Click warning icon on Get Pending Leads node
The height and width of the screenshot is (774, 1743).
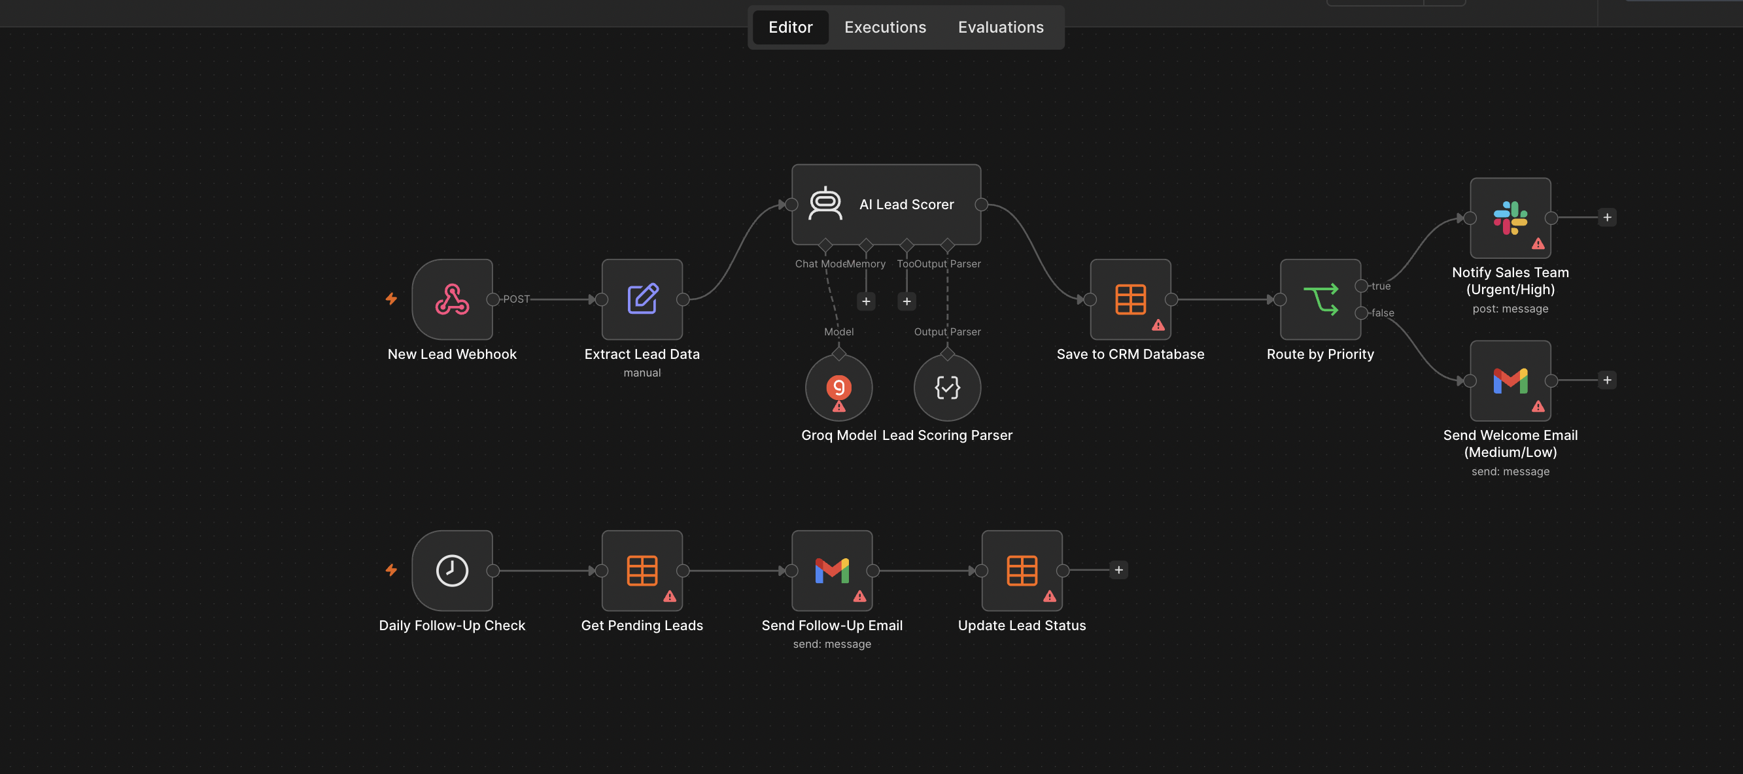pyautogui.click(x=670, y=596)
